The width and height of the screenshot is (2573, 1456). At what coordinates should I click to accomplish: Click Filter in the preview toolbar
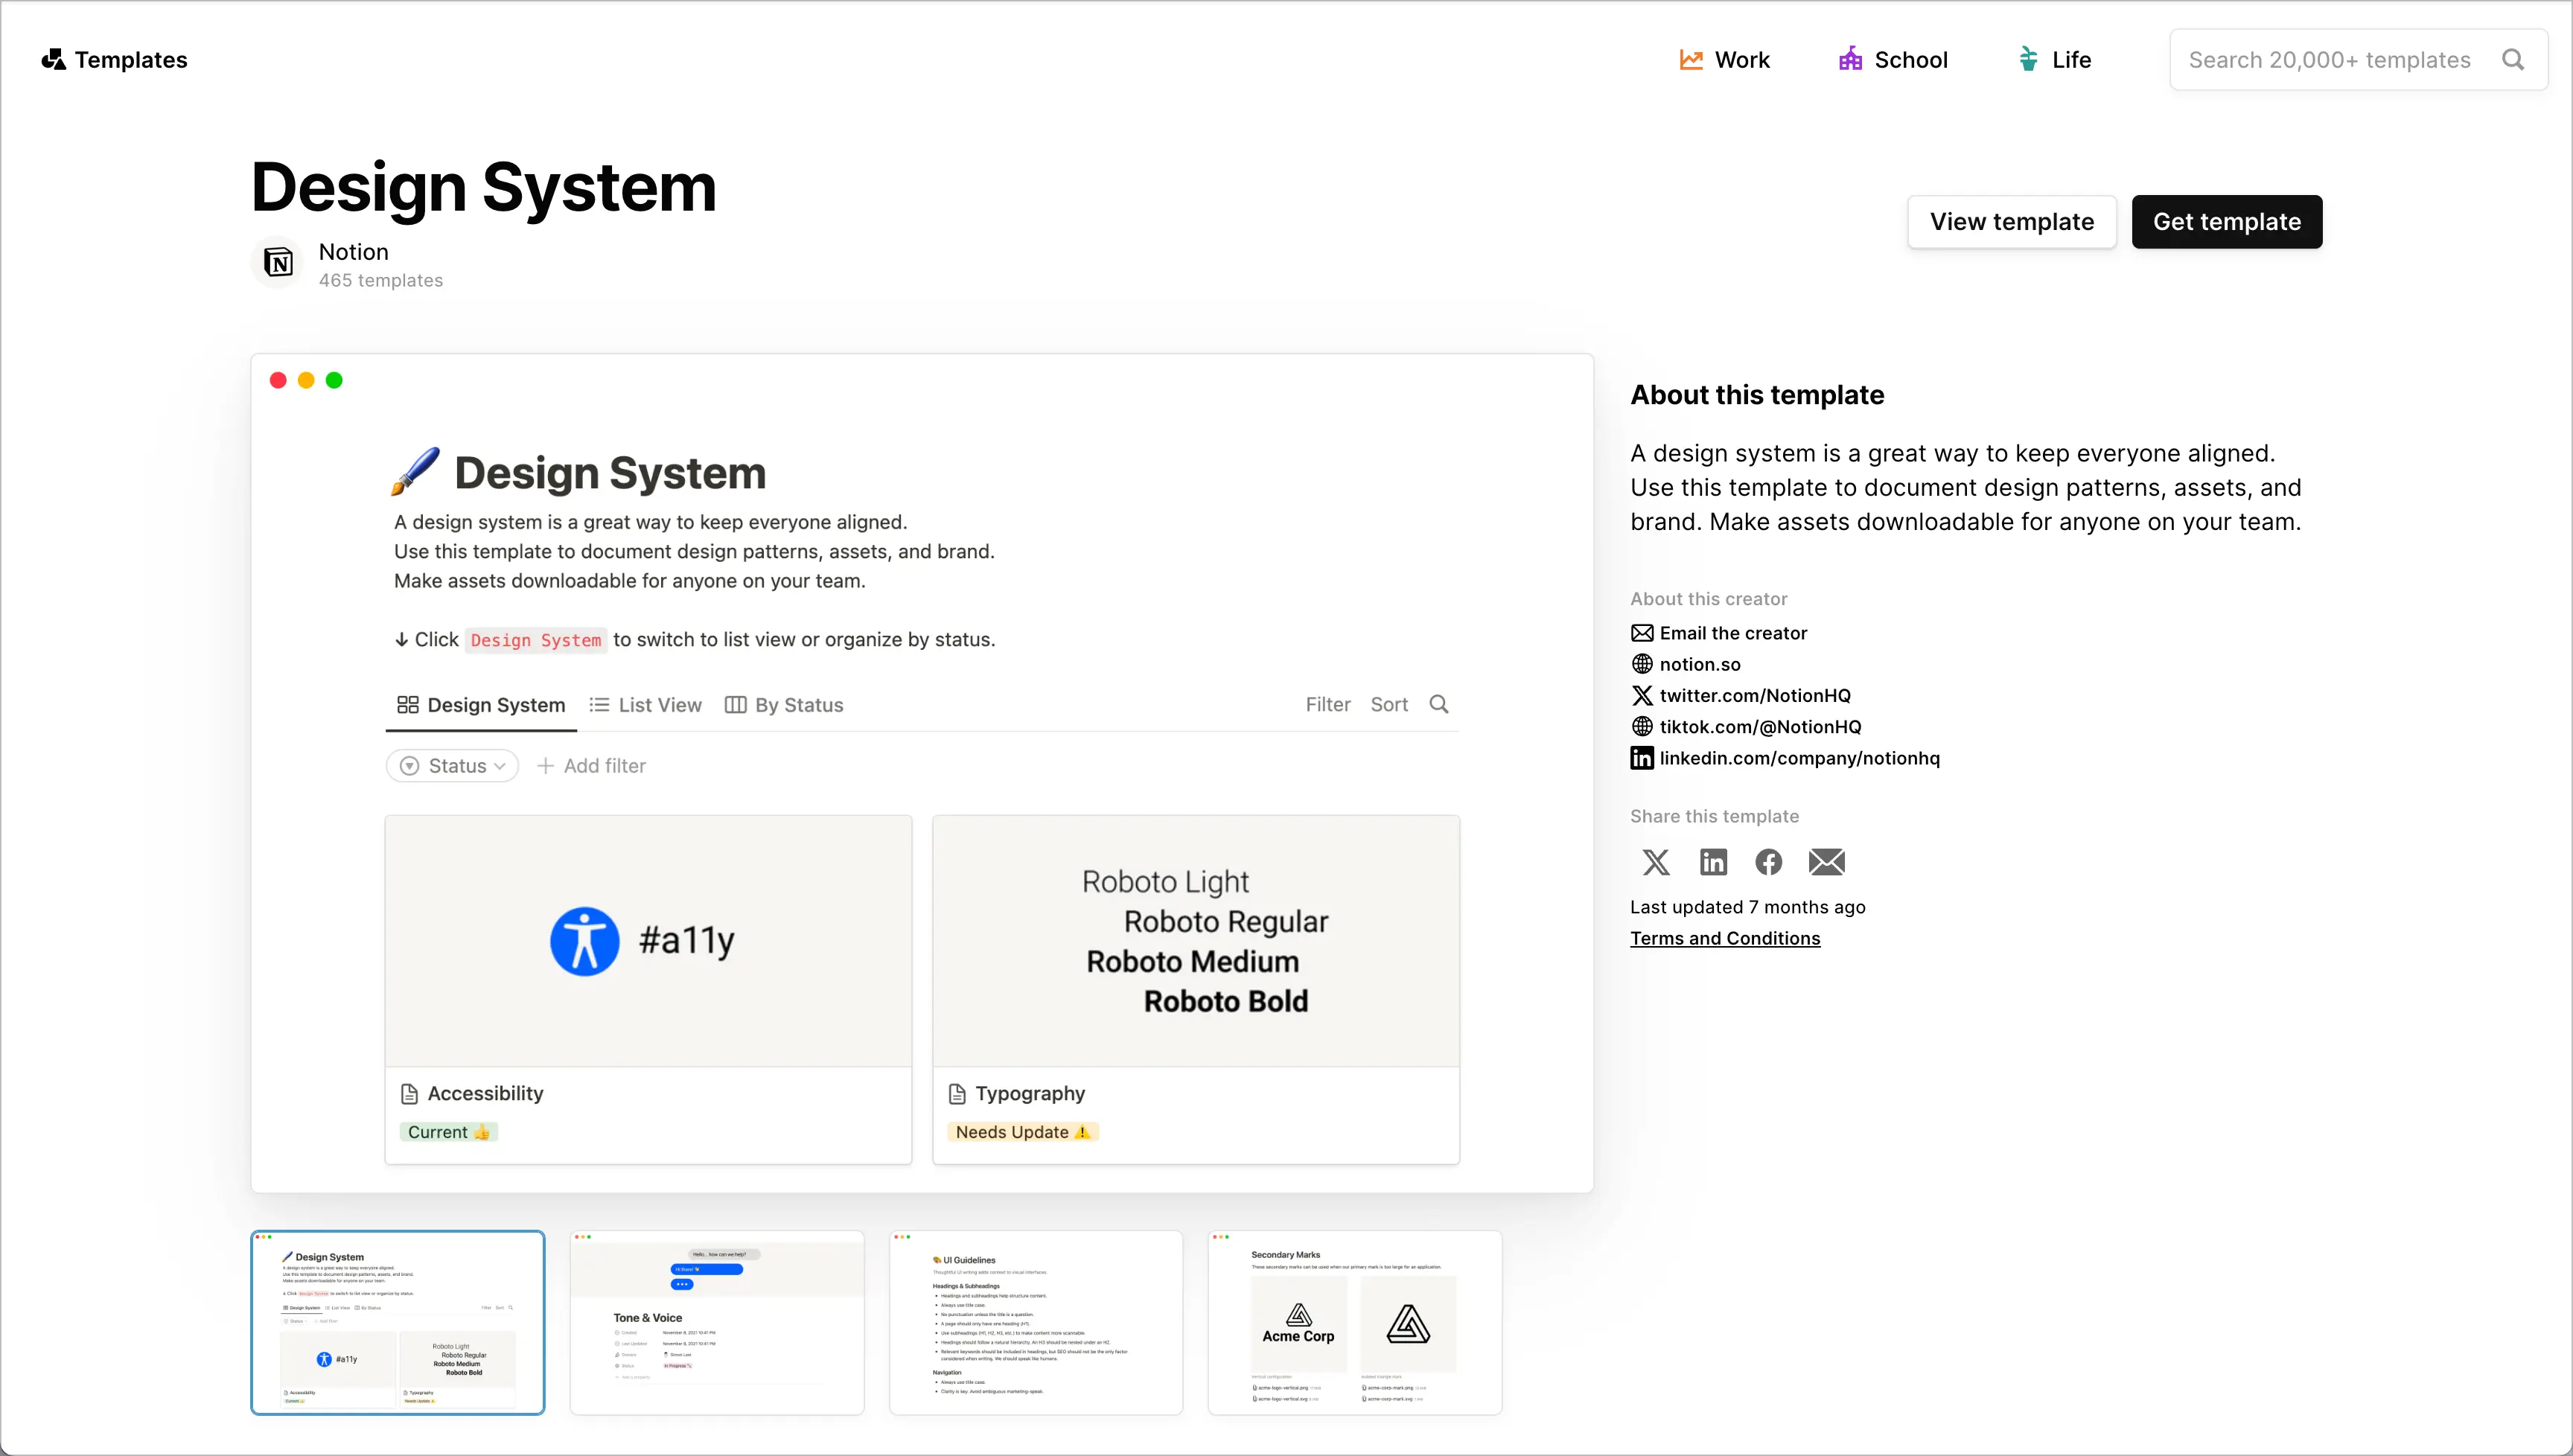[1328, 705]
